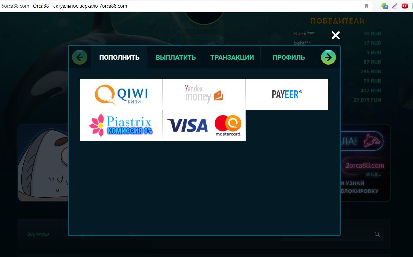Click the 417 RUB winner amount
413x257 pixels.
pos(371,91)
